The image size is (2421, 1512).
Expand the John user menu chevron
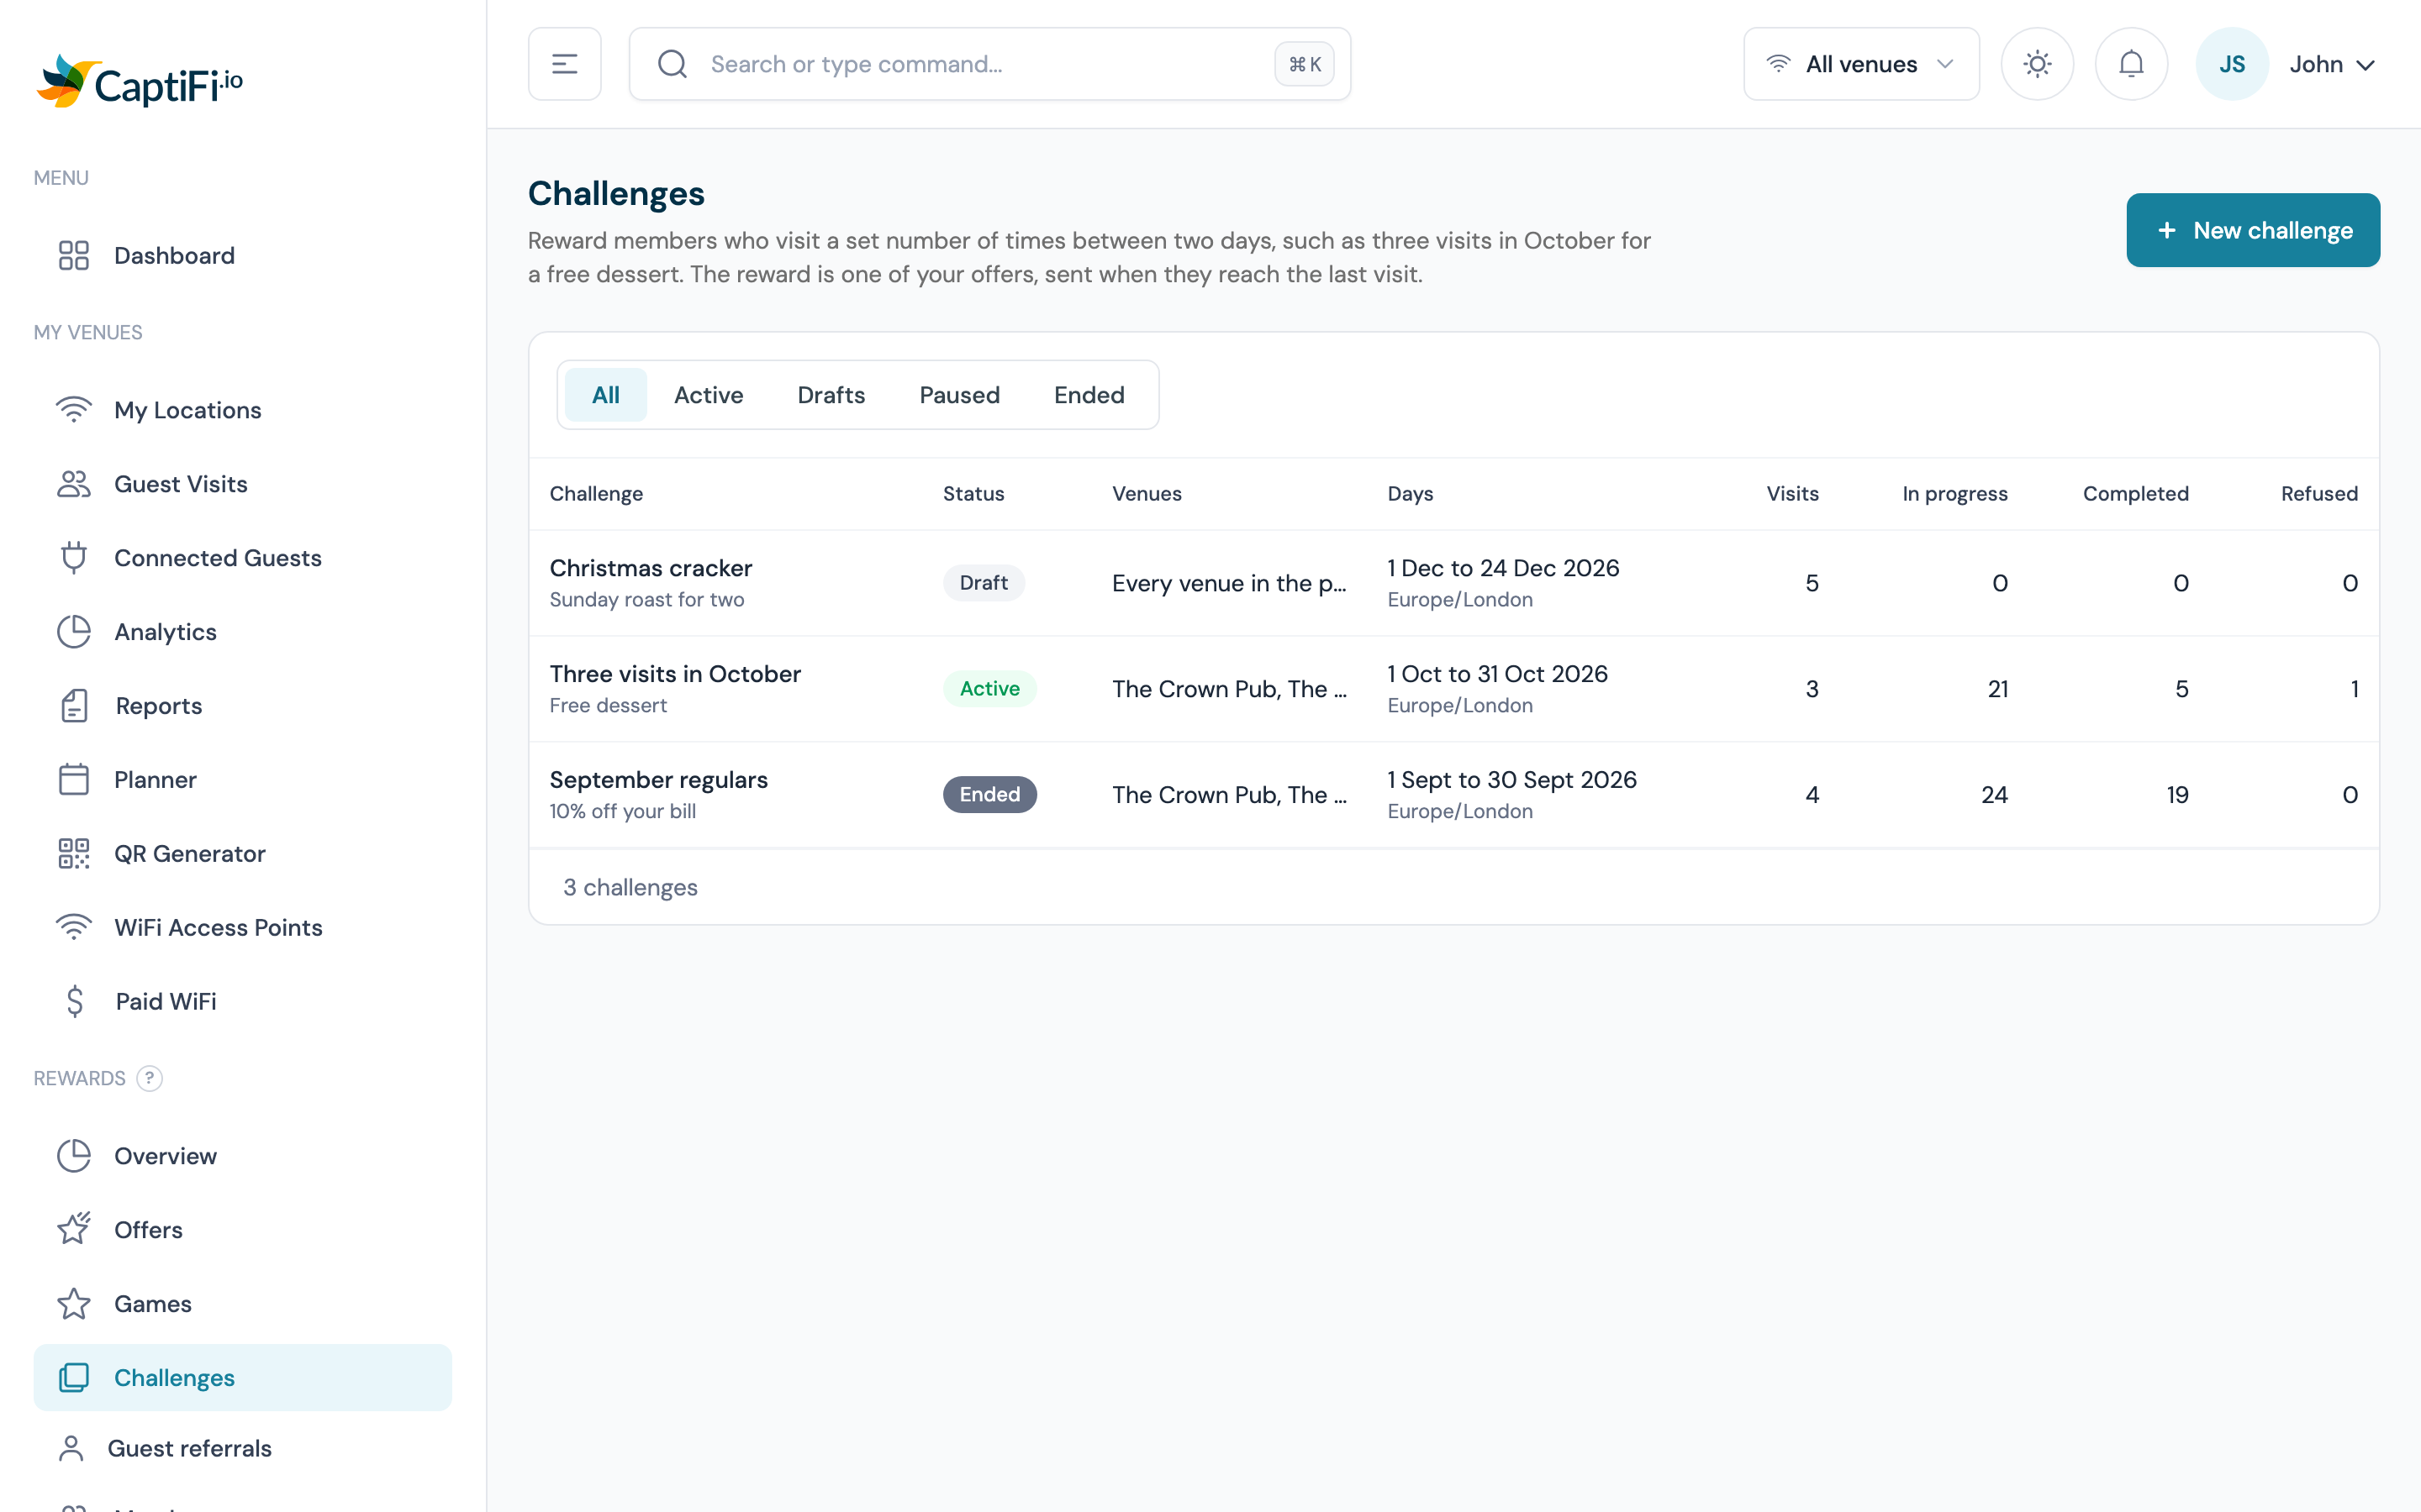(2366, 65)
